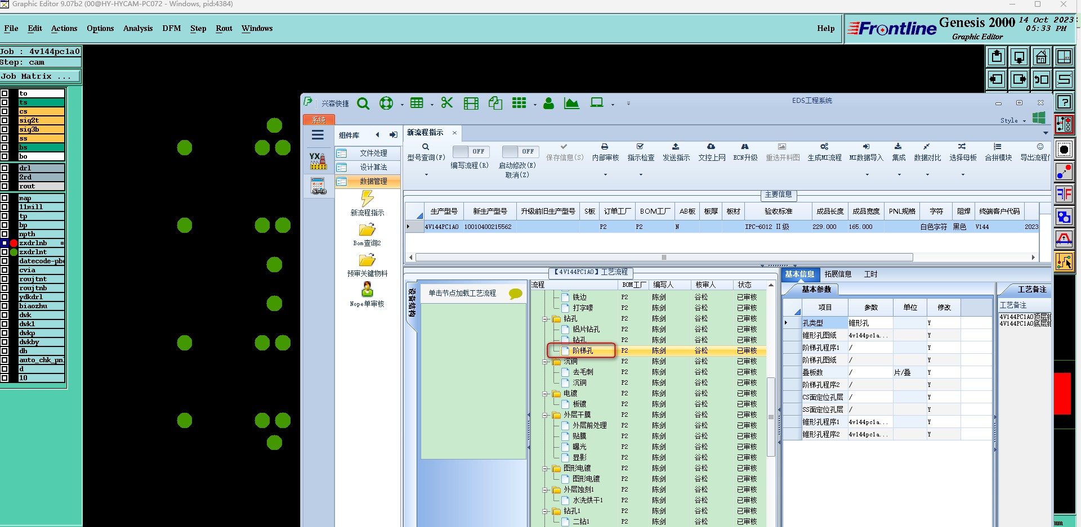Collapse the 图形电镀 folder in the process tree
This screenshot has height=527, width=1081.
[545, 469]
